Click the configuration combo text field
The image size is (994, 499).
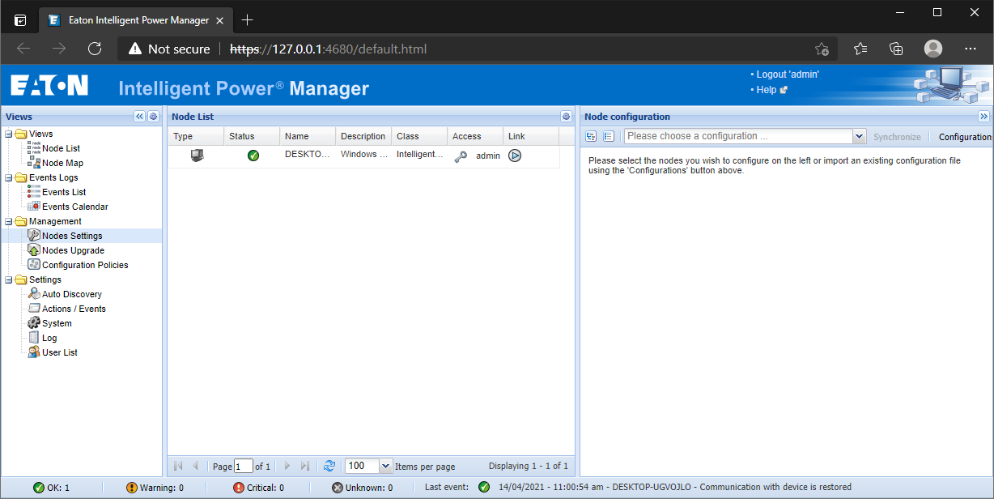coord(738,137)
